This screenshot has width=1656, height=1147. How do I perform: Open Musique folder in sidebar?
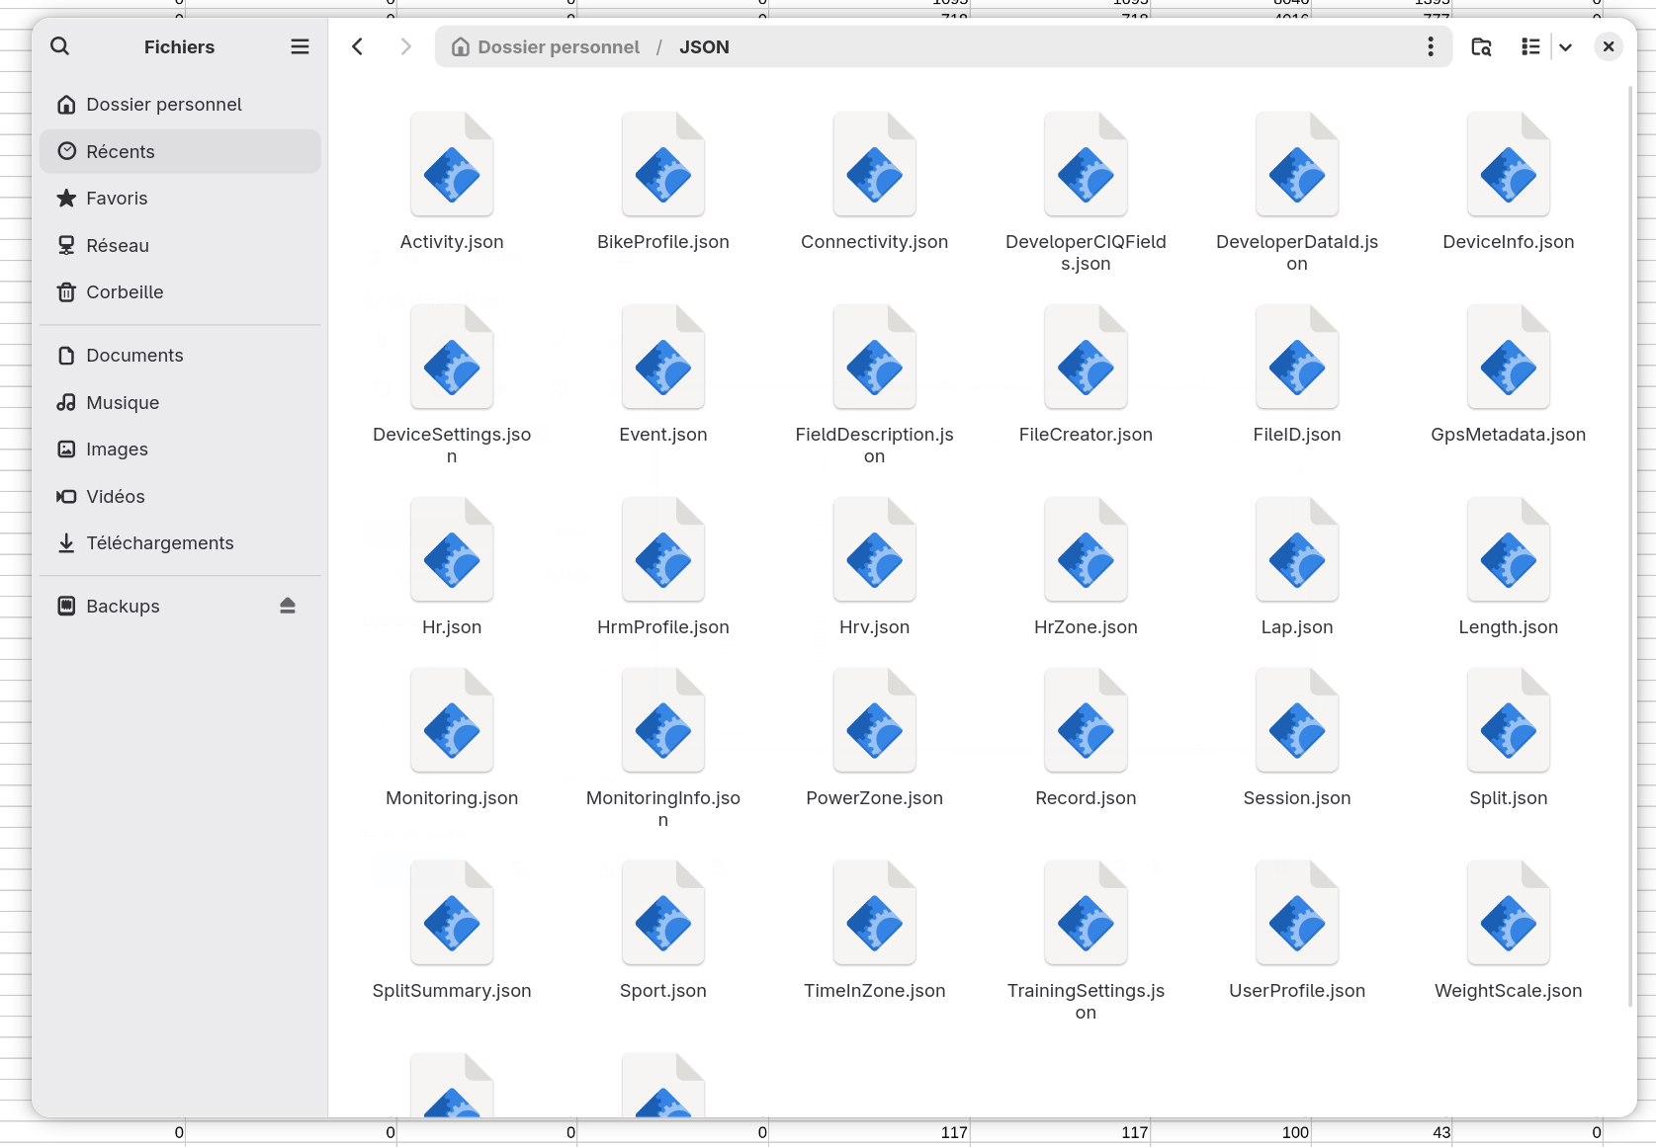coord(180,402)
